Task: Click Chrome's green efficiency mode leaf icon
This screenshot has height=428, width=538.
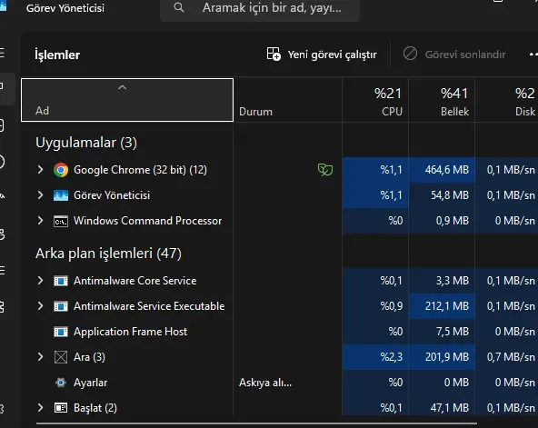Action: pyautogui.click(x=325, y=170)
